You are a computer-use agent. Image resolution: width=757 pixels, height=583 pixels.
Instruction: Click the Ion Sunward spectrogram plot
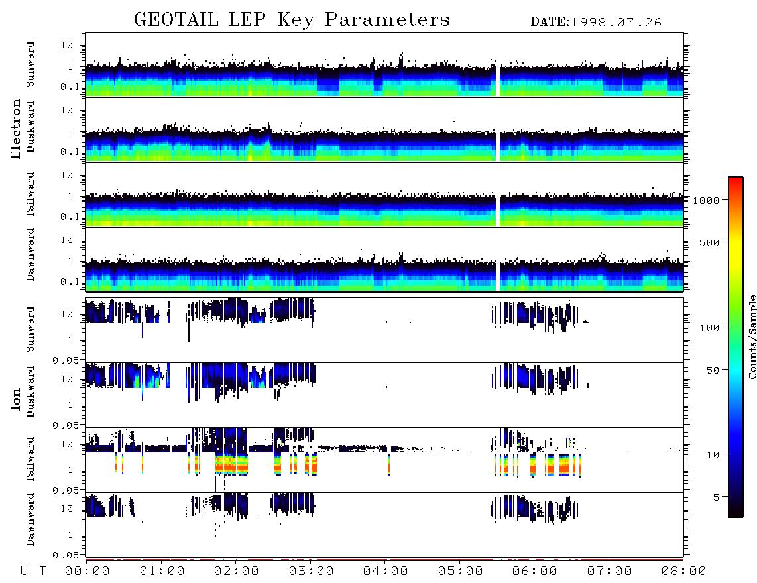point(384,330)
